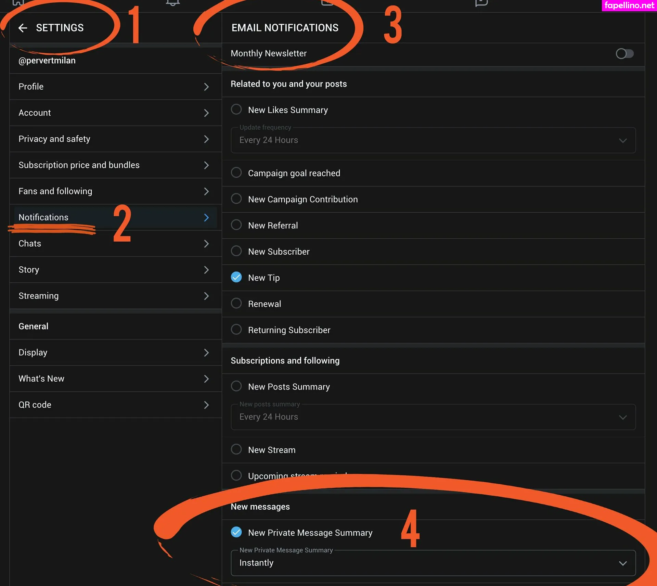
Task: Select the Fans and following entry
Action: click(113, 191)
